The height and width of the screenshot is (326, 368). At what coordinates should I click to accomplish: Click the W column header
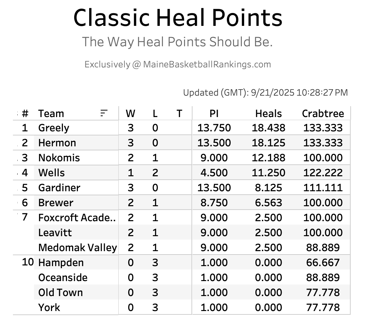(x=130, y=113)
